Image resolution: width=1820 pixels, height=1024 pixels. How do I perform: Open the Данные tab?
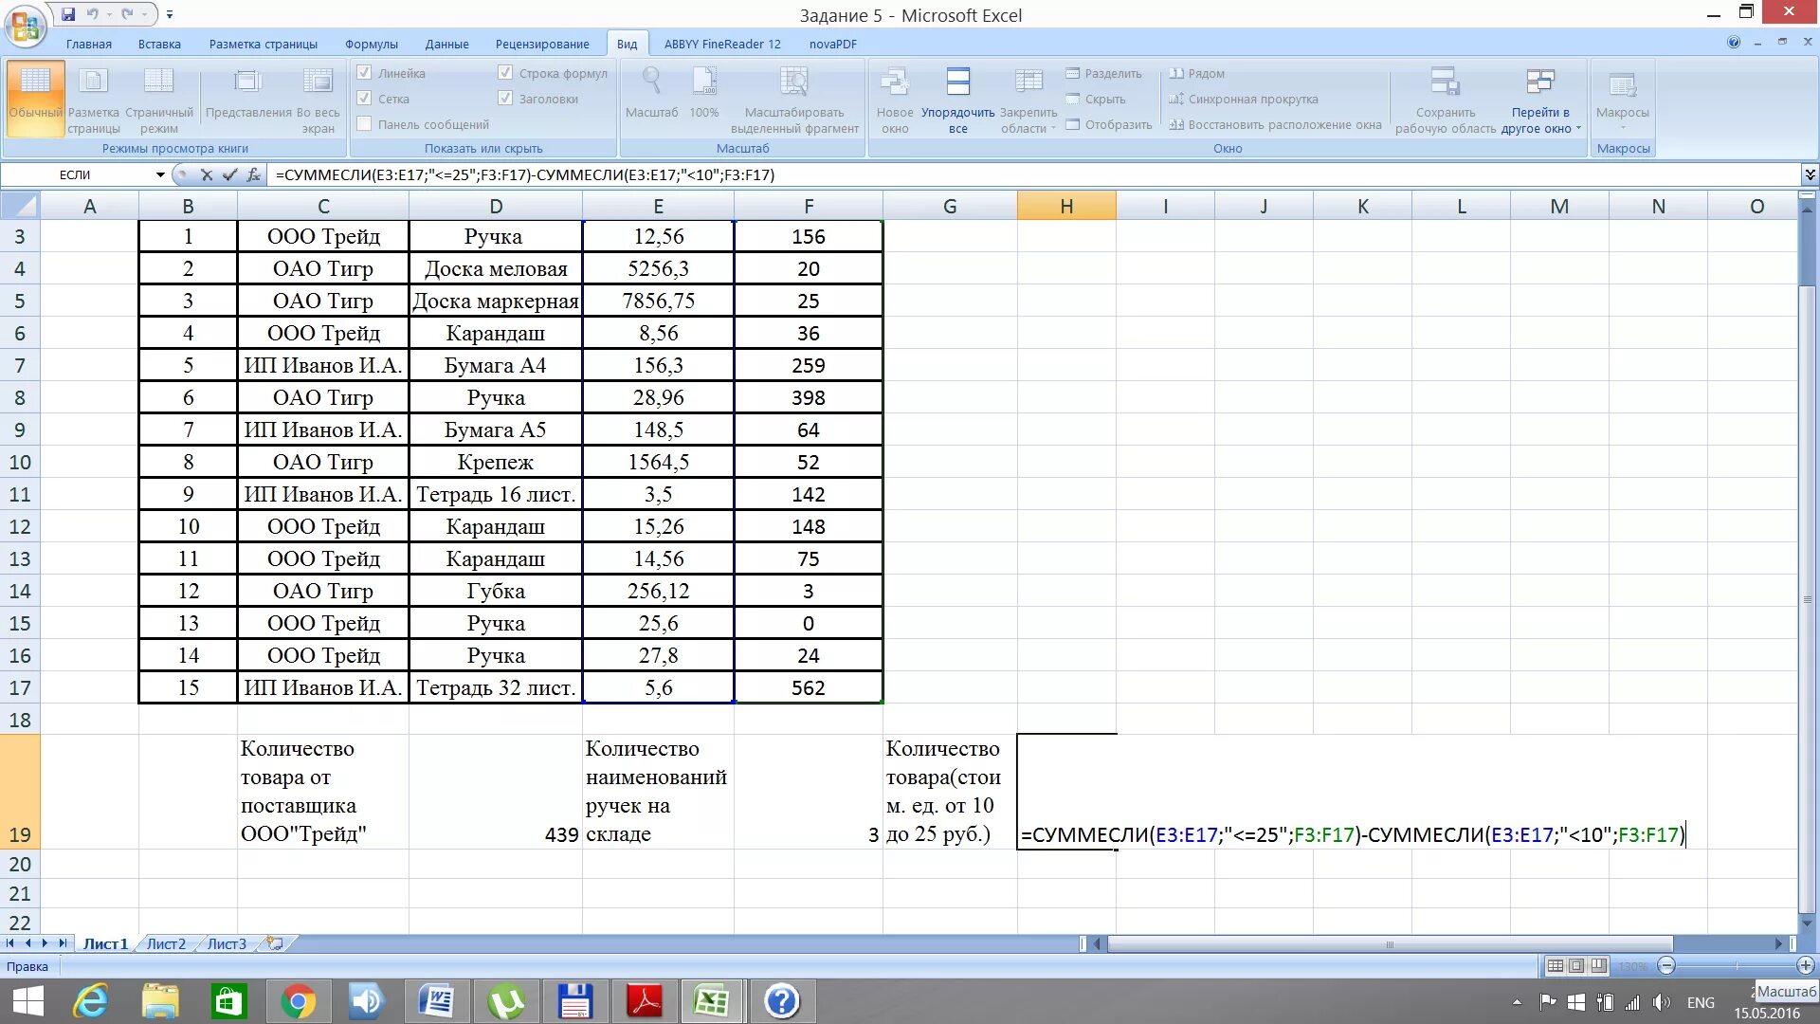[446, 44]
